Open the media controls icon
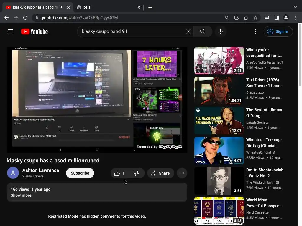 (x=267, y=18)
